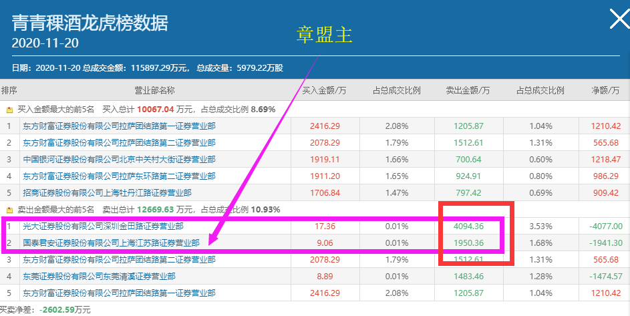This screenshot has width=630, height=316.
Task: Click net amount -1941.30
Action: [606, 243]
